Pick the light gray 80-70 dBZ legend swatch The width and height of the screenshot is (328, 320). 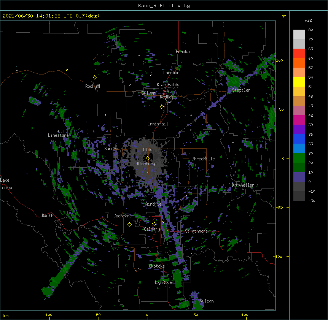[299, 34]
